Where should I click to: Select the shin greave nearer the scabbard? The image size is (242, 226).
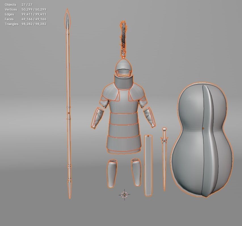pos(136,172)
